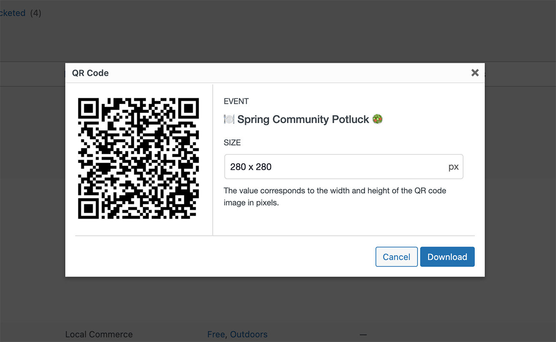Click the SIZE field label
The width and height of the screenshot is (556, 342).
click(x=232, y=143)
